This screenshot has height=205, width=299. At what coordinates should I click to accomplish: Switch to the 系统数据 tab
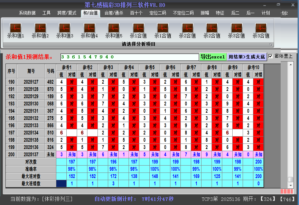(x=27, y=13)
